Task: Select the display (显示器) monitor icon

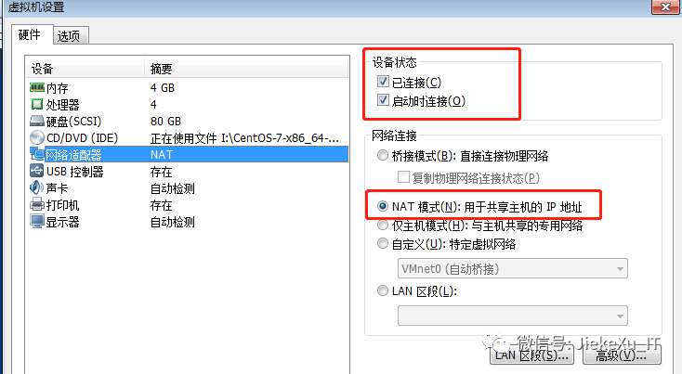Action: coord(37,221)
